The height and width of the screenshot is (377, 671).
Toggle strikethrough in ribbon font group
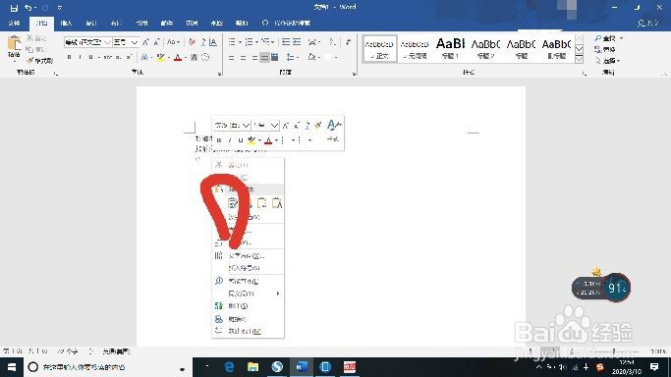click(x=107, y=57)
